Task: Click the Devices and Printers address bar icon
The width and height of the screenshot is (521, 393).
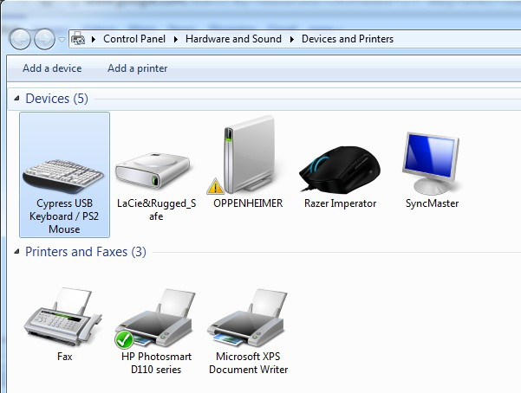Action: click(78, 39)
